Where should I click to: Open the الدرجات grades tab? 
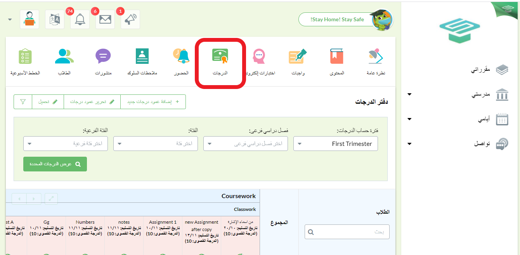pos(220,62)
